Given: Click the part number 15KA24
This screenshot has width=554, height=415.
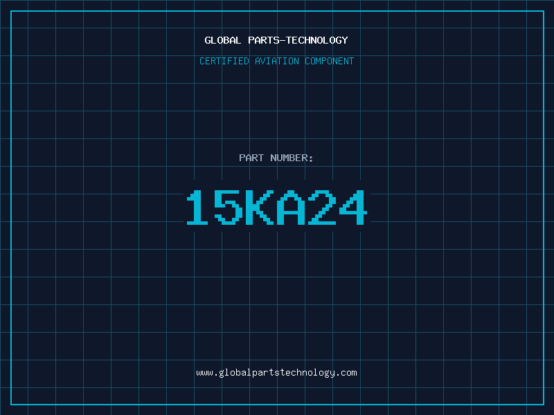Looking at the screenshot, I should 276,207.
